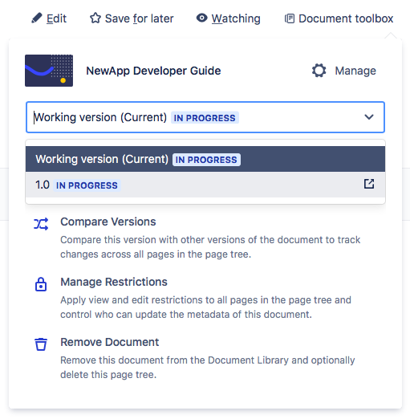Click the NewApp Developer Guide thumbnail image
Screen dimensions: 410x419
pos(49,71)
